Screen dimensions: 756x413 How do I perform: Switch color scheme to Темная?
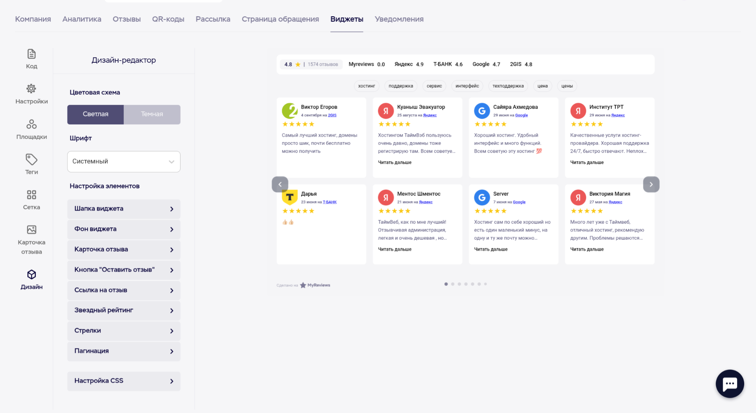coord(152,114)
